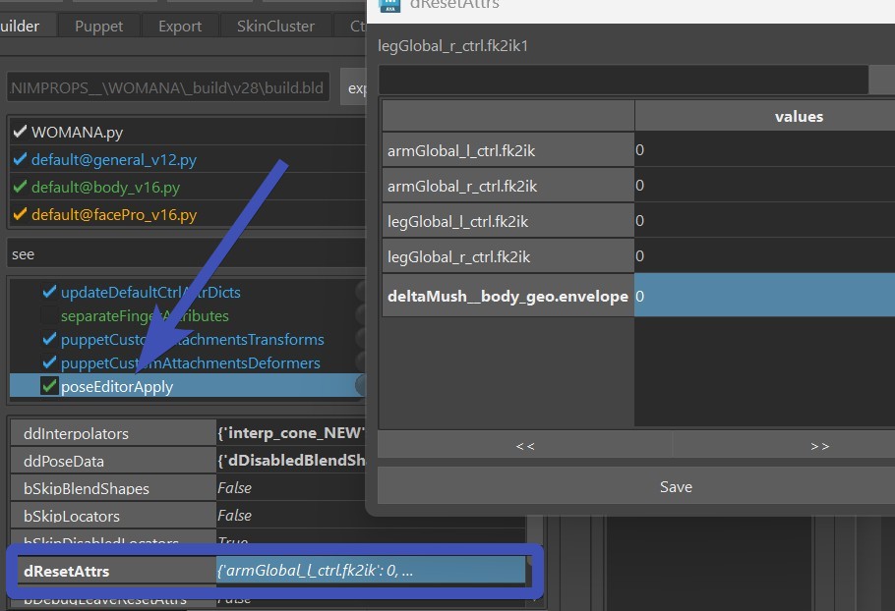Click the bSkipLocators False value

tap(291, 516)
